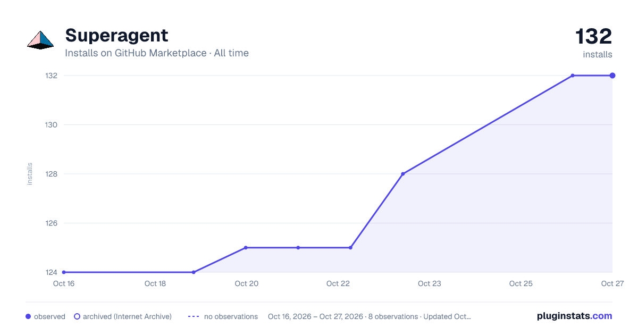Click the x-axis label Oct 20

point(247,284)
